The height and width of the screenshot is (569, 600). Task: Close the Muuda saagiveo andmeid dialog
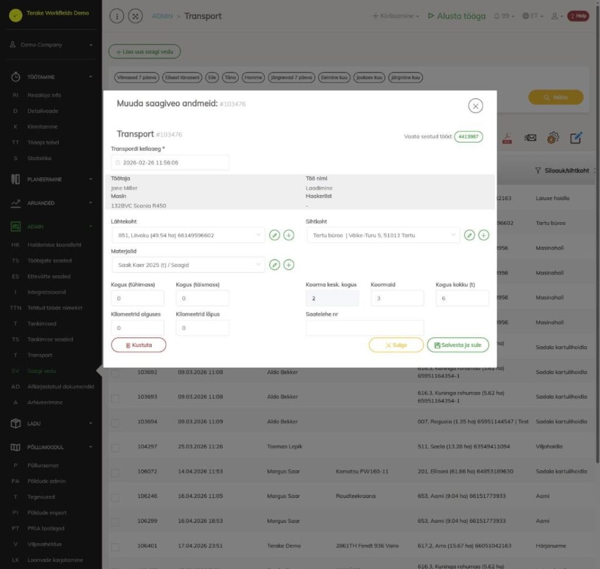pos(475,106)
